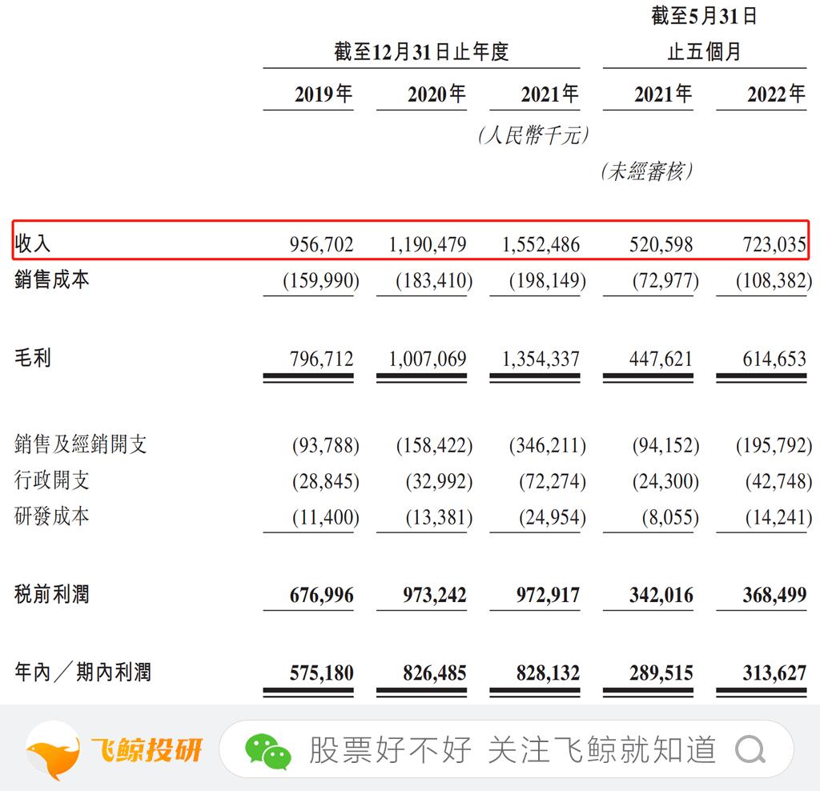Screen dimensions: 820x791
Task: Select five-month 2022 revenue 723,035
Action: (774, 245)
